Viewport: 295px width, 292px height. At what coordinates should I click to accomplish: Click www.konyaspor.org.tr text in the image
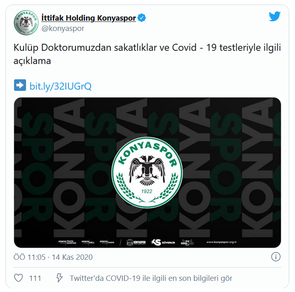coord(221,242)
